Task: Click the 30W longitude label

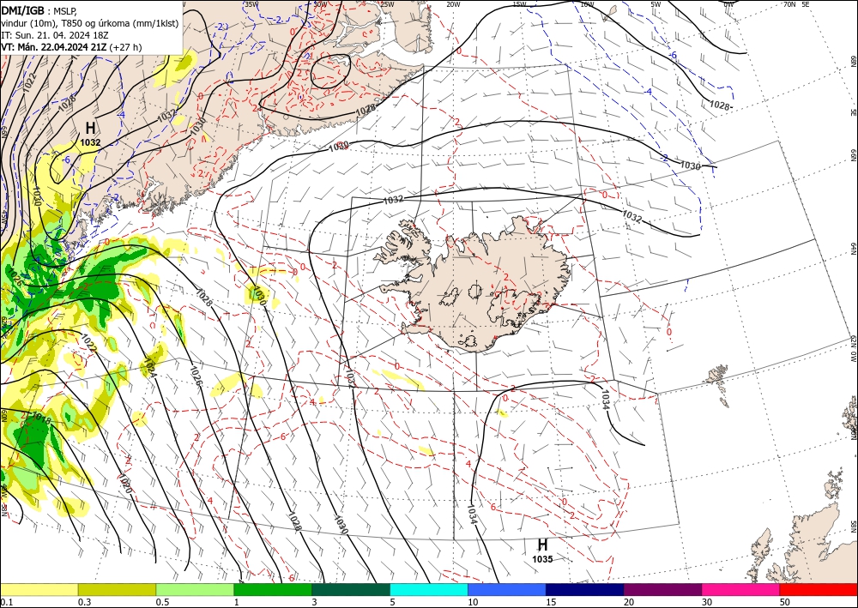Action: pyautogui.click(x=321, y=3)
